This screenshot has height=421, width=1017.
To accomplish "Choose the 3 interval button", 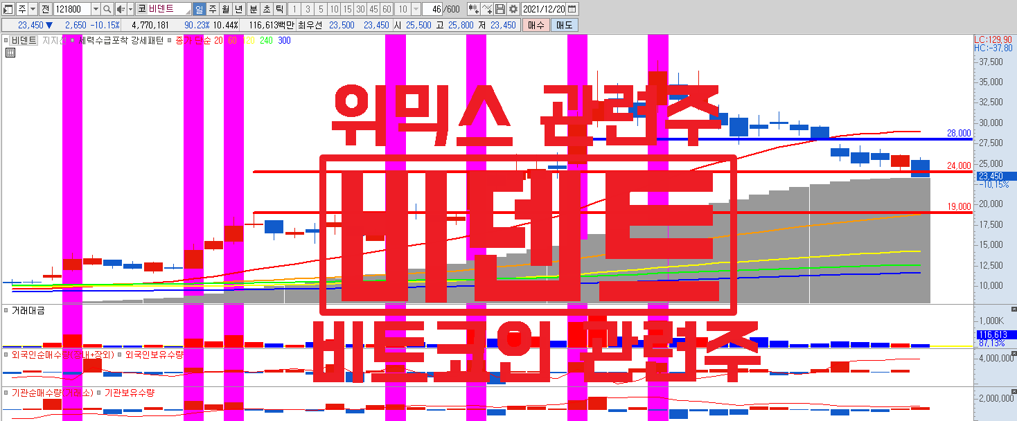I will point(307,9).
